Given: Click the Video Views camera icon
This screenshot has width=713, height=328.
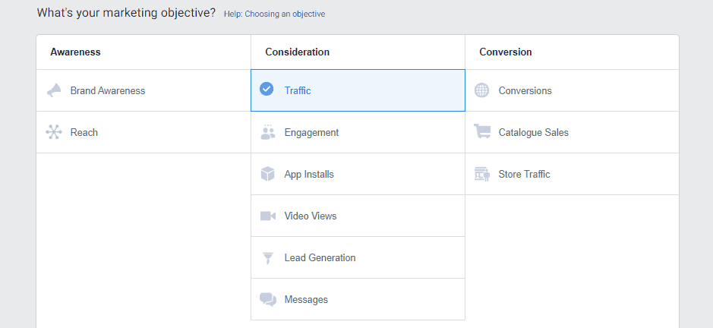Looking at the screenshot, I should [x=268, y=216].
